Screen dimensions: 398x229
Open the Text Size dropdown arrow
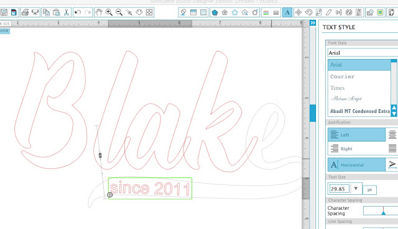click(356, 189)
